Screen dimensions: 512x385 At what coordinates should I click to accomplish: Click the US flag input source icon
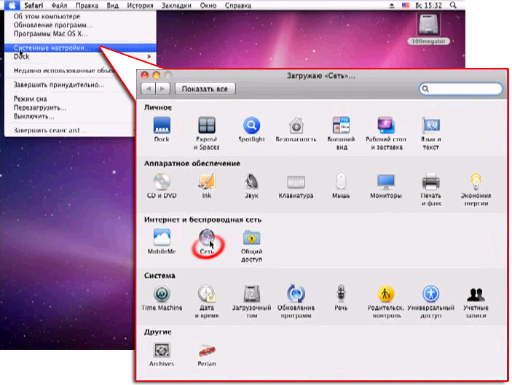pyautogui.click(x=406, y=5)
